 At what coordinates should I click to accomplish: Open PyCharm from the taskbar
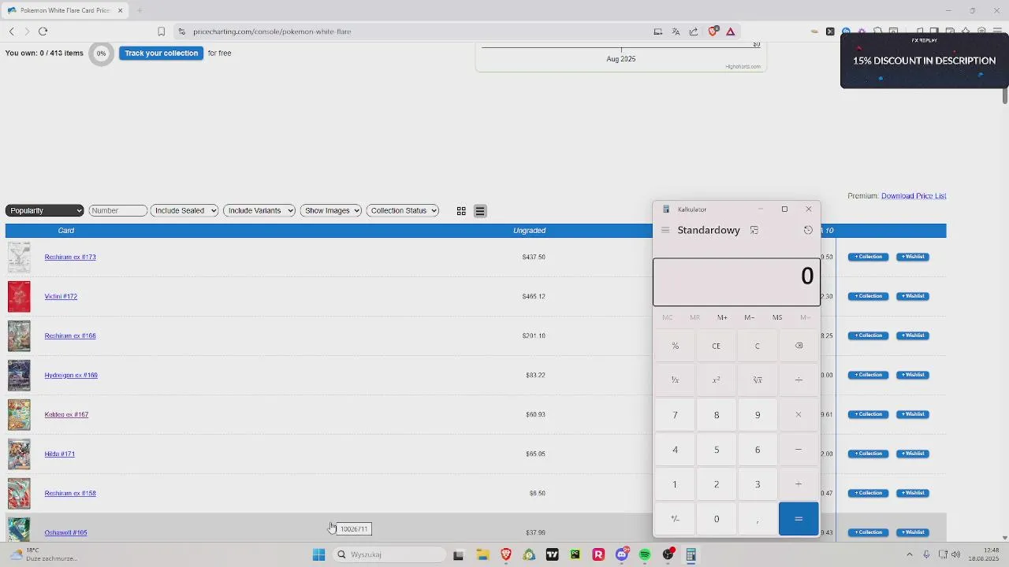(x=575, y=555)
